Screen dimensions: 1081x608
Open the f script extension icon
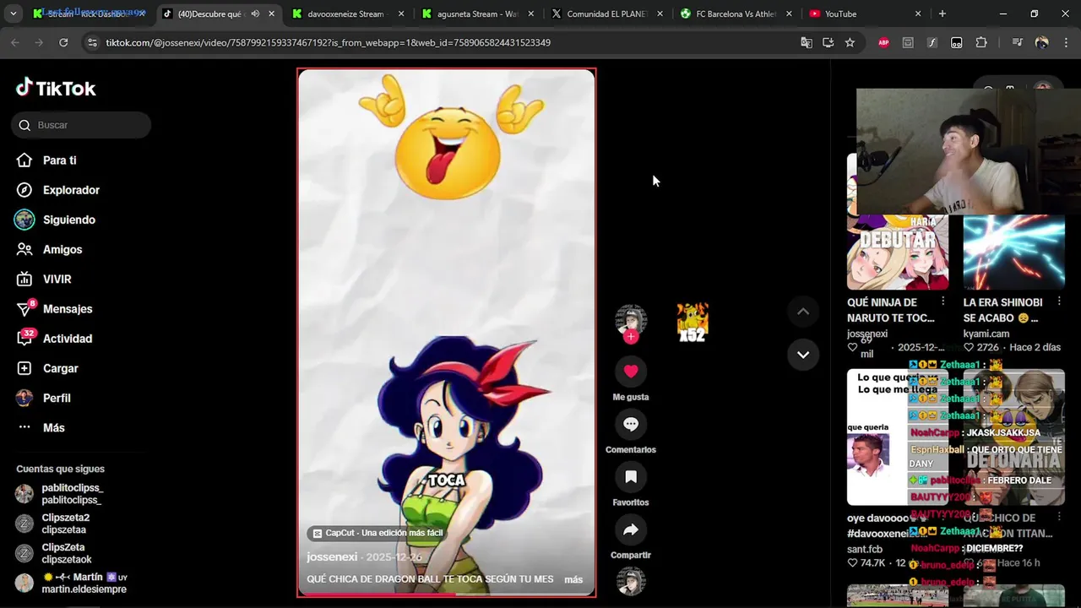pyautogui.click(x=932, y=42)
